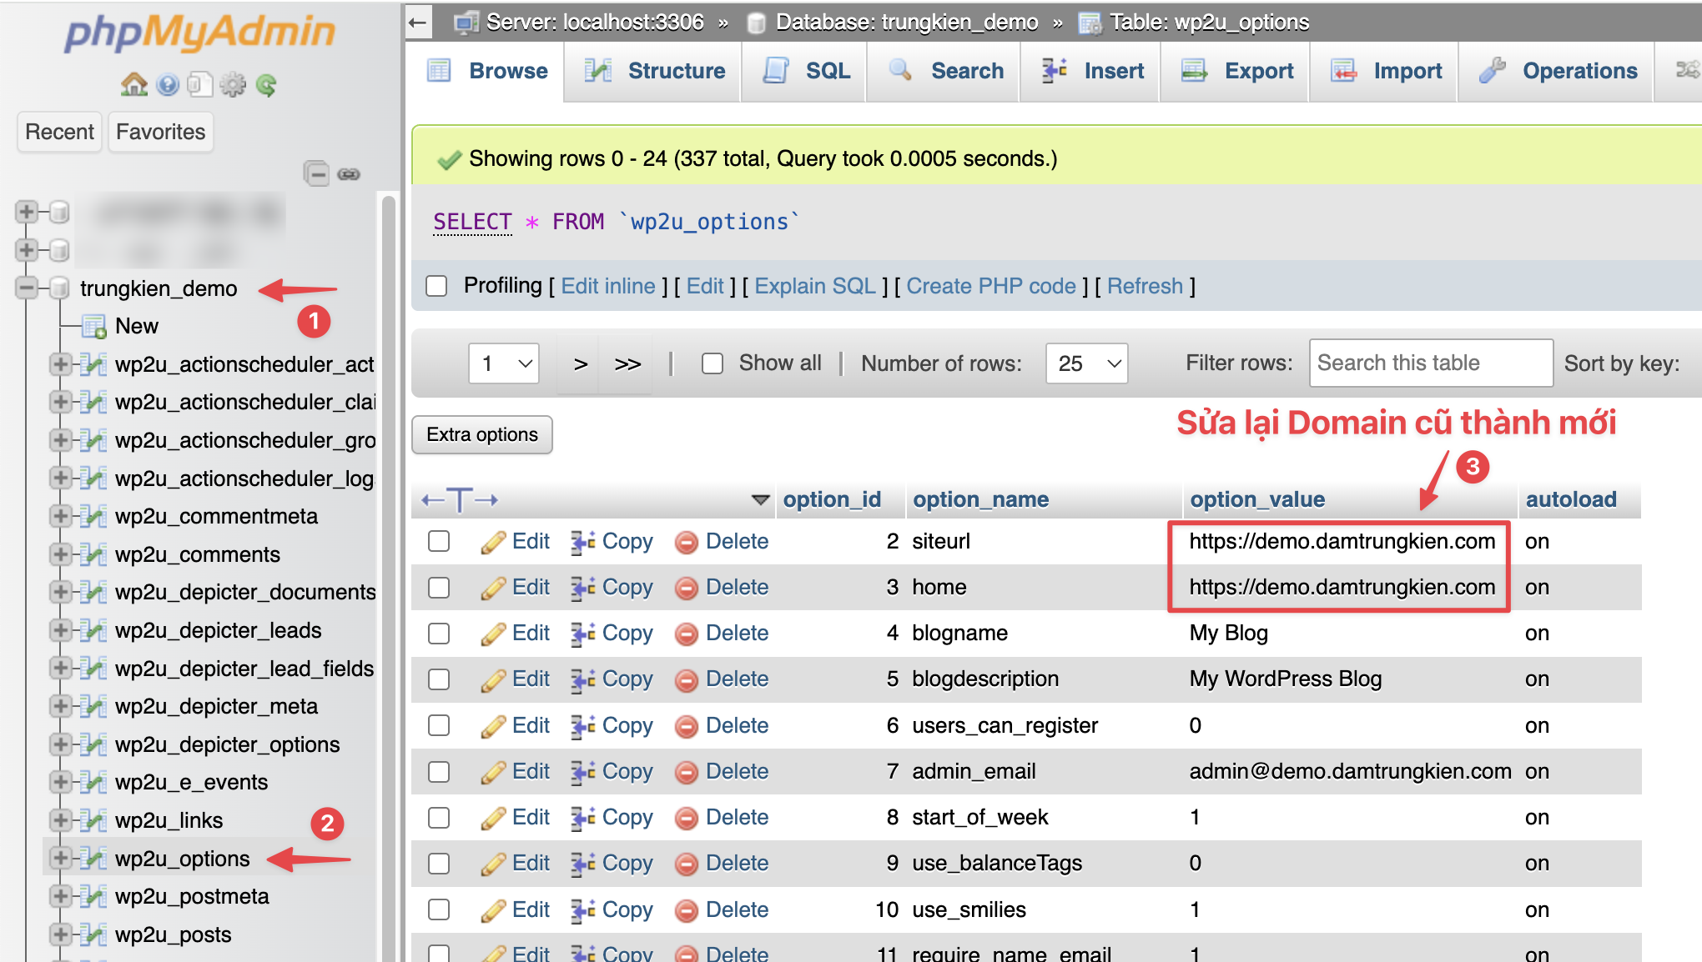Go to phpMyAdmin home icon
Screen dimensions: 1702x962
(134, 84)
